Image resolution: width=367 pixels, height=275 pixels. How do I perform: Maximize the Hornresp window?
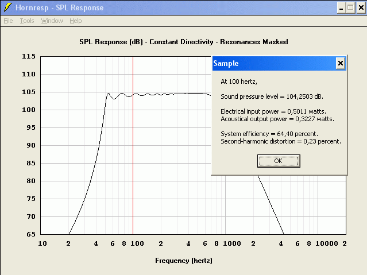[350, 7]
